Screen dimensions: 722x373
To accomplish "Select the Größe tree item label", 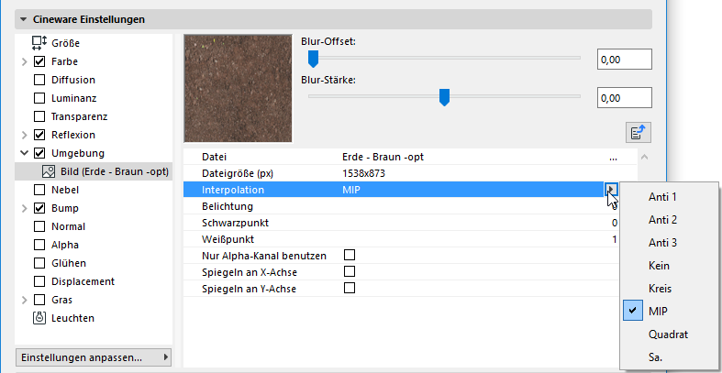I will coord(65,43).
